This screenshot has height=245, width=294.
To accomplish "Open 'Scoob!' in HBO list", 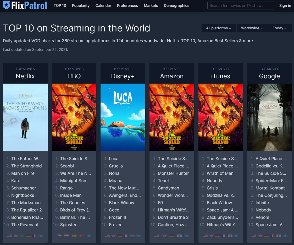I will pos(67,166).
